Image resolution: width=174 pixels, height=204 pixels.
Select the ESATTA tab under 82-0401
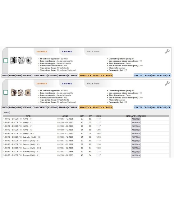(138, 75)
